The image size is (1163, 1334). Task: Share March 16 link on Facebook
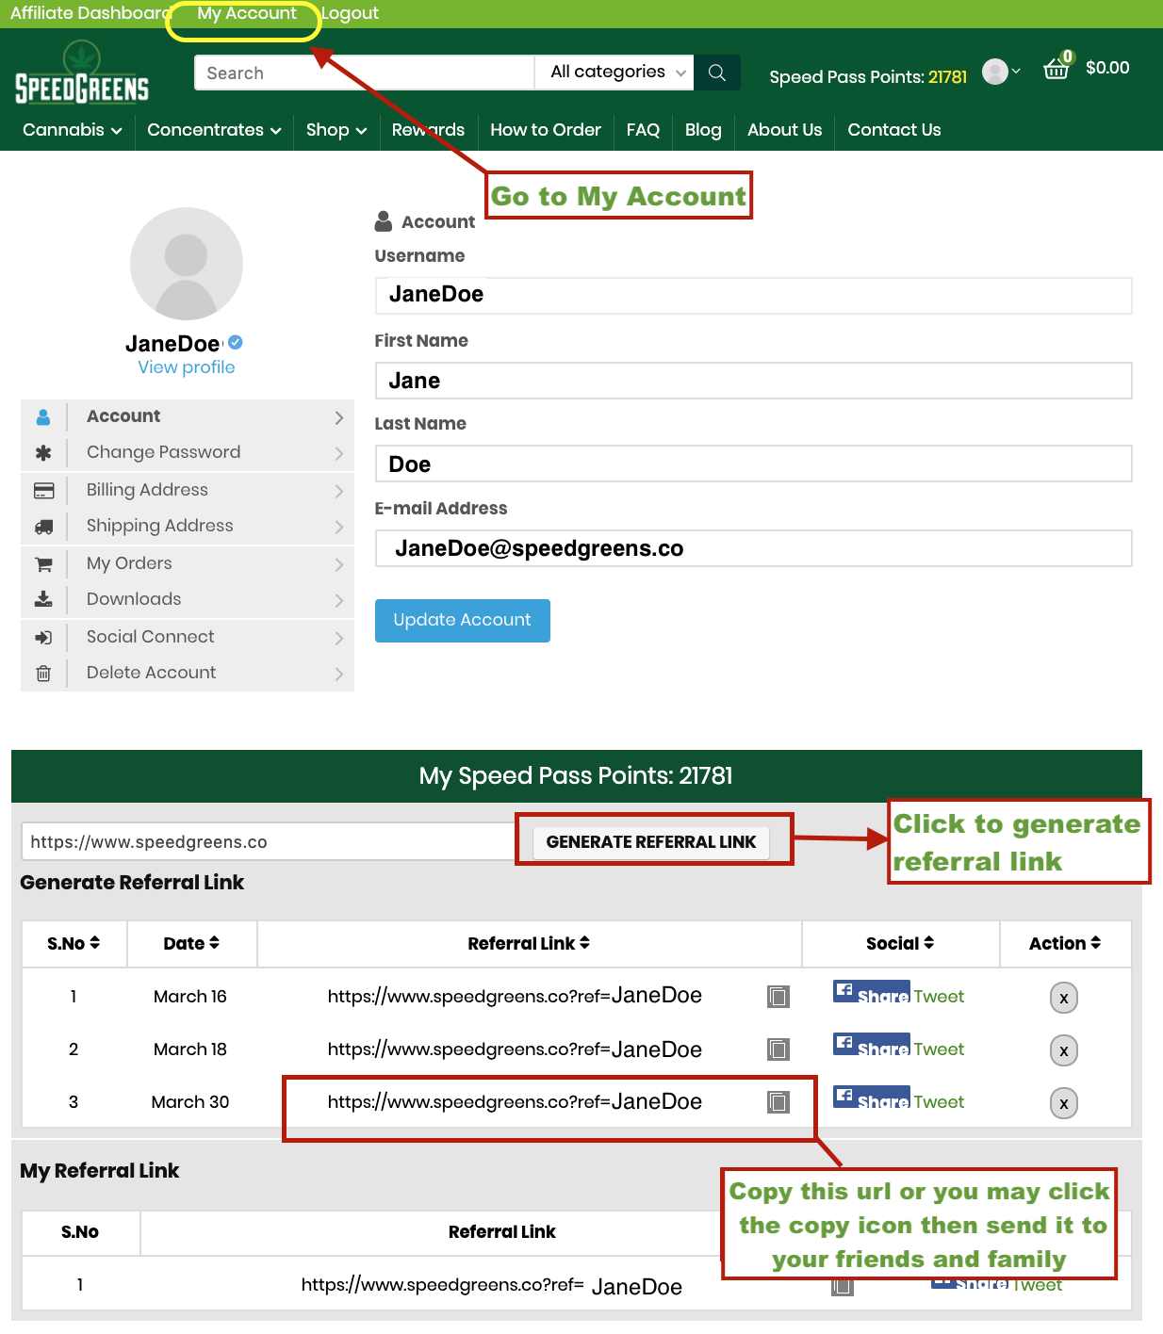[x=871, y=993]
